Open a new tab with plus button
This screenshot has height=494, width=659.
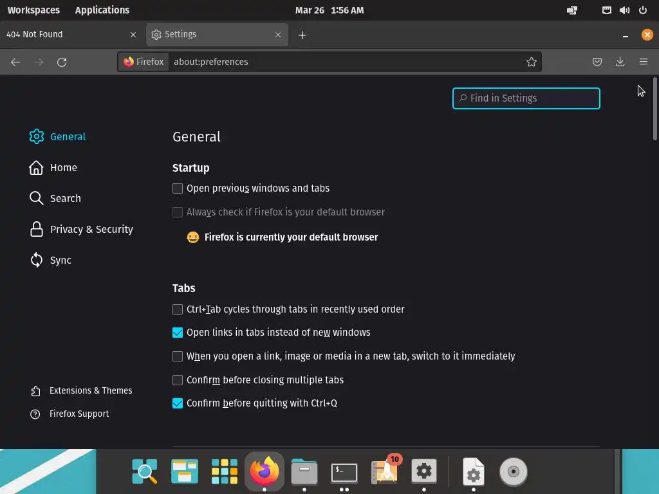coord(302,35)
